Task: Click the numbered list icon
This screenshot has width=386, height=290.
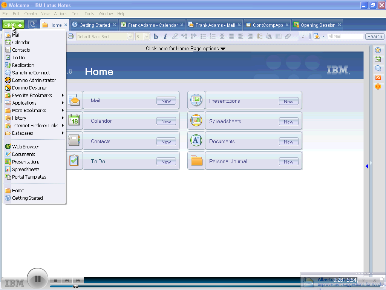Action: tap(213, 37)
